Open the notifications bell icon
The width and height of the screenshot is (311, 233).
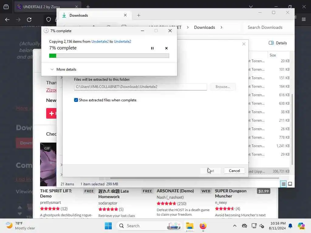click(x=290, y=226)
